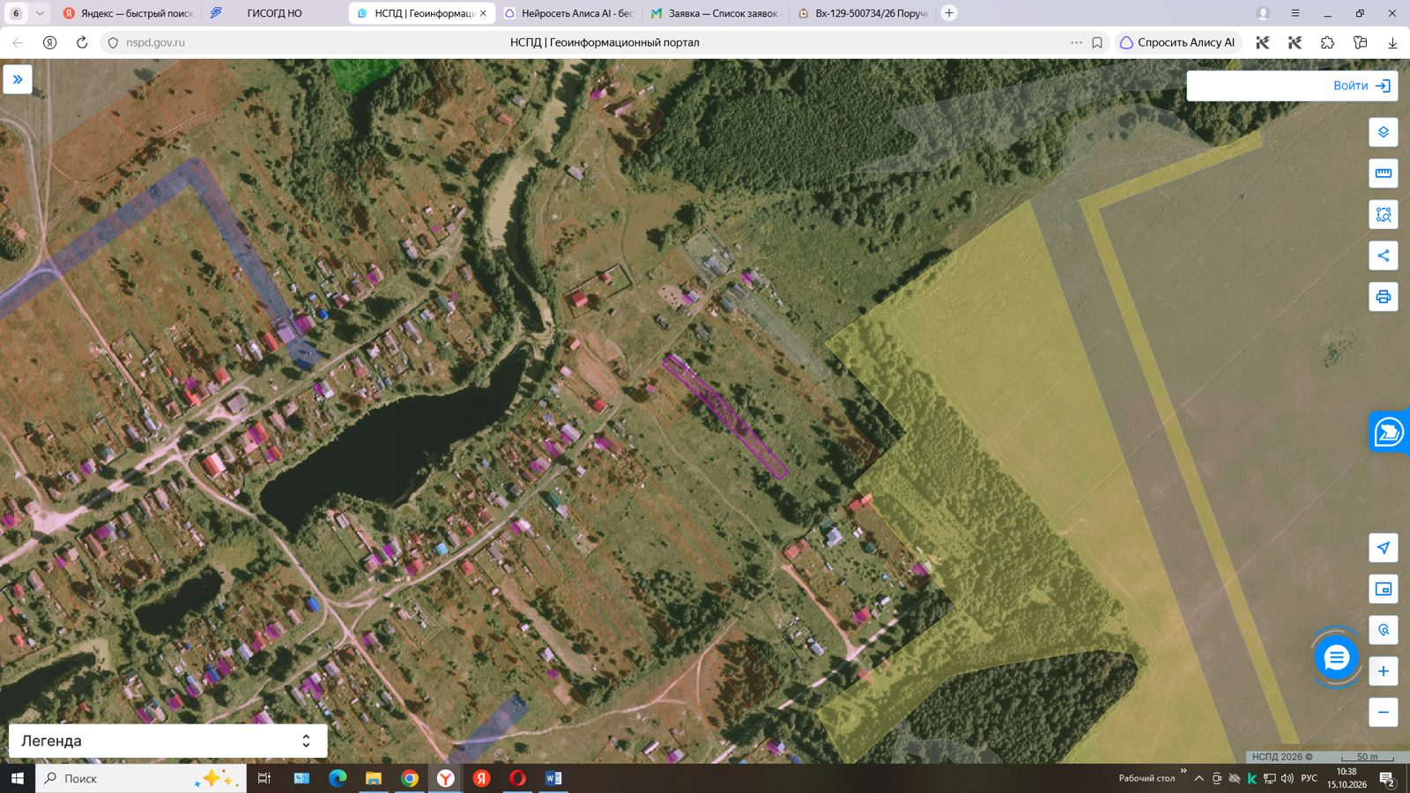Open Word from the taskbar
Viewport: 1410px width, 793px height.
click(x=553, y=778)
